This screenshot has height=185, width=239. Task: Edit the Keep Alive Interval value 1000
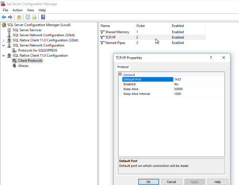(x=199, y=94)
